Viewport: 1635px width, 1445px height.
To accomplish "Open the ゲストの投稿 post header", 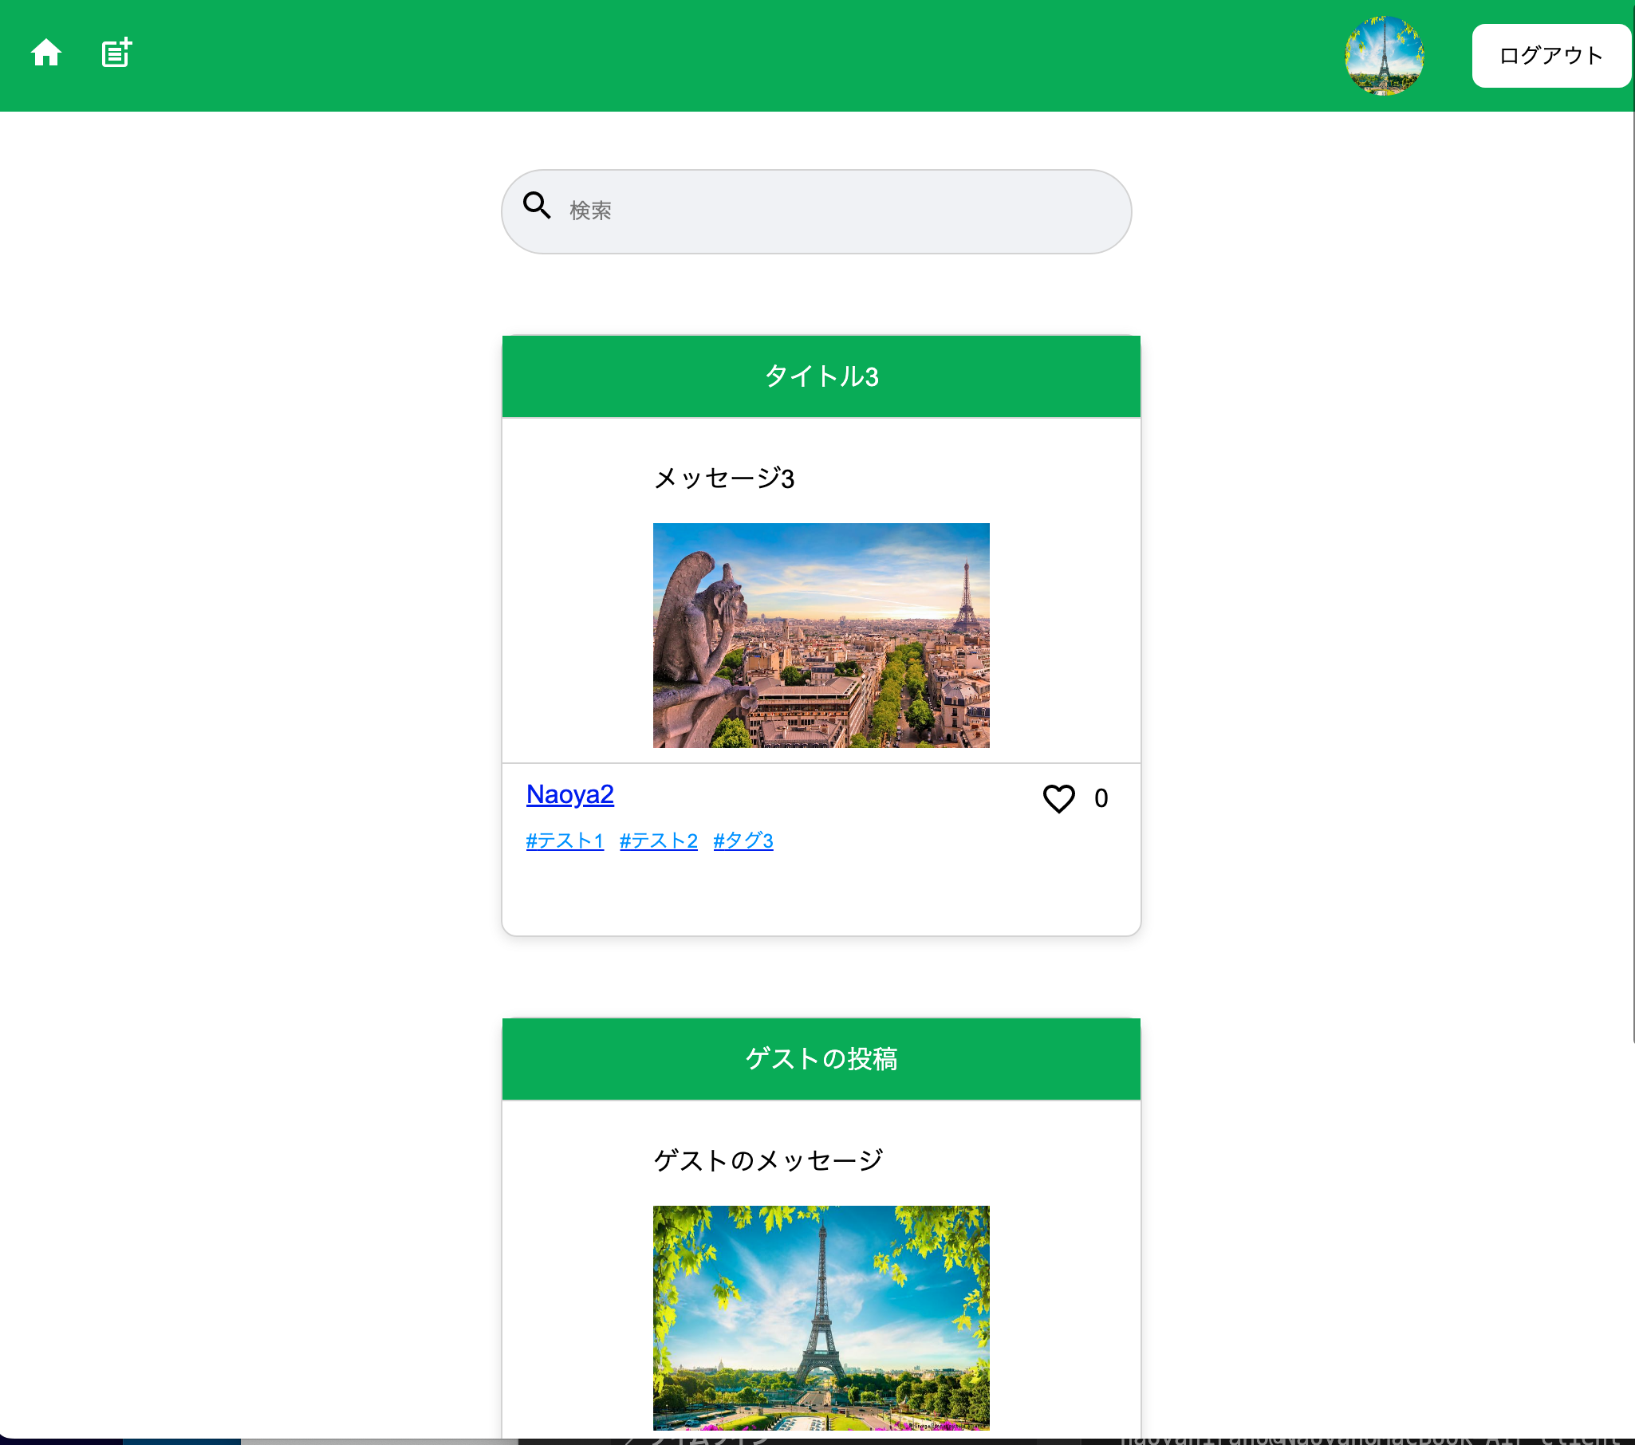I will click(821, 1058).
